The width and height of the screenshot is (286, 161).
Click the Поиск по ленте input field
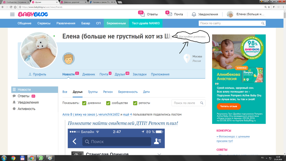pos(186,103)
